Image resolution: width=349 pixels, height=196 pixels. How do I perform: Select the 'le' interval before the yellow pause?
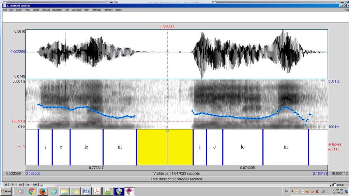pyautogui.click(x=86, y=147)
